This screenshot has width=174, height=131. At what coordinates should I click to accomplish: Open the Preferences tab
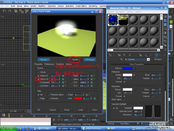coord(49,64)
